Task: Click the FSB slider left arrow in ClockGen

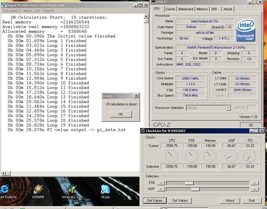Action: point(161,183)
